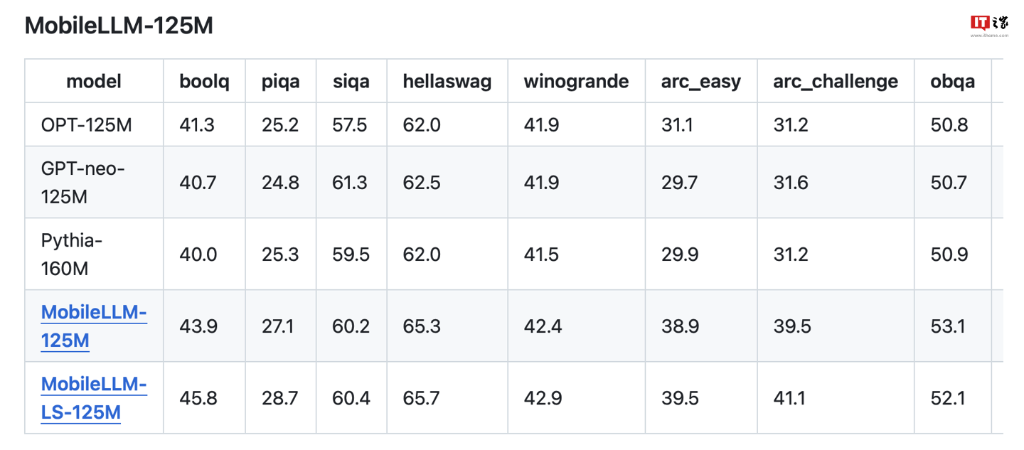This screenshot has width=1024, height=450.
Task: Select the GPT-neo-125M row name cell
Action: point(82,183)
